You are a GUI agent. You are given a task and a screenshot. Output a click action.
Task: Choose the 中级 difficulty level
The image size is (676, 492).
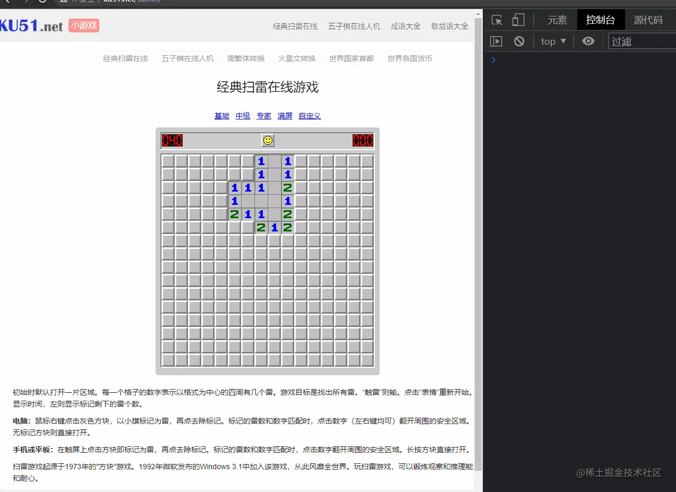point(243,116)
